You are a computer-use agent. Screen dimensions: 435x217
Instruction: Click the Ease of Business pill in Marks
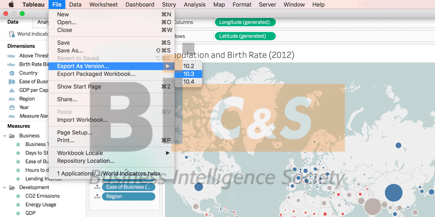pyautogui.click(x=129, y=187)
